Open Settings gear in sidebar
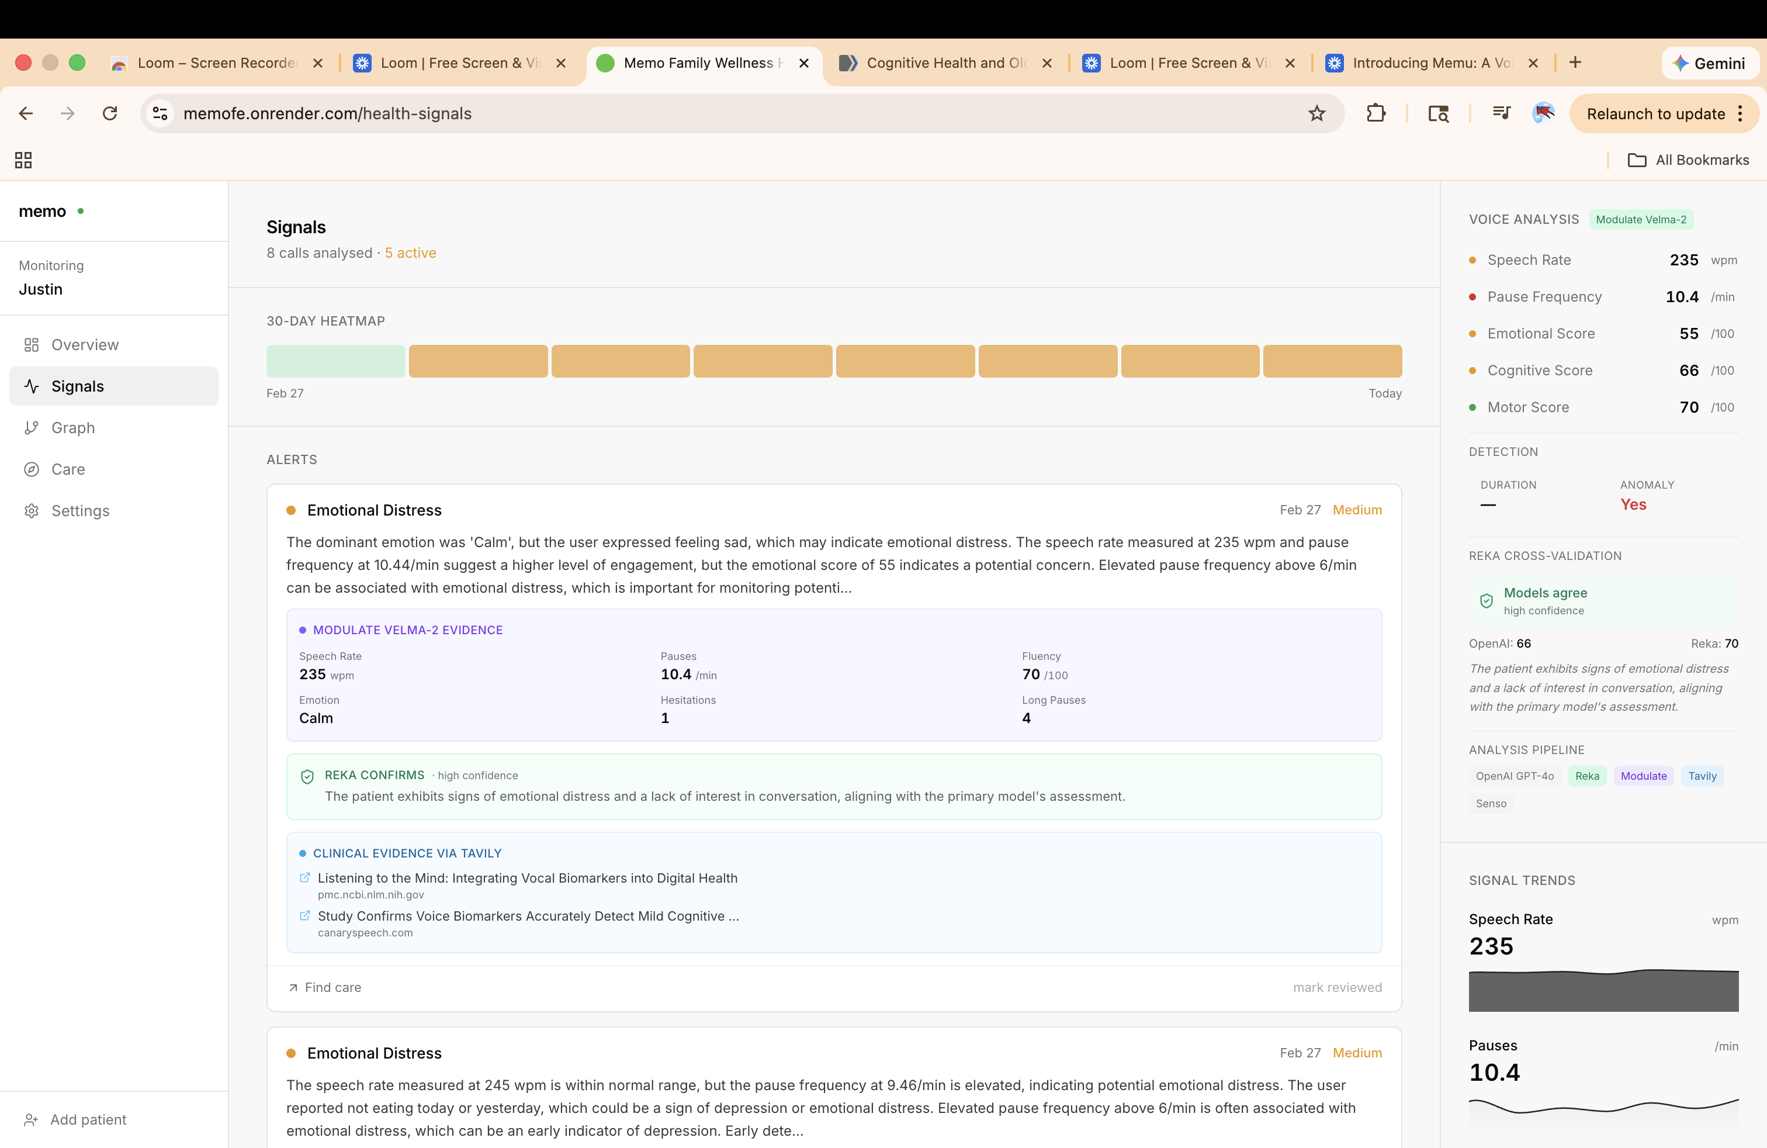This screenshot has height=1148, width=1767. [31, 511]
